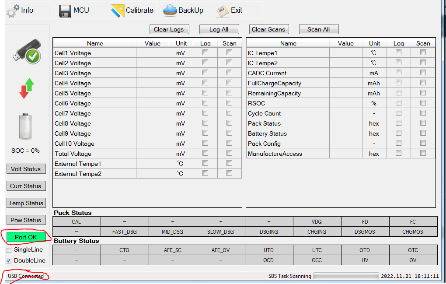Click the Calibrate ruler icon
This screenshot has height=284, width=446.
coord(118,11)
